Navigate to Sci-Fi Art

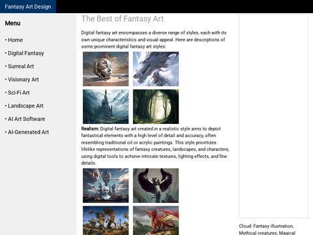coord(19,93)
